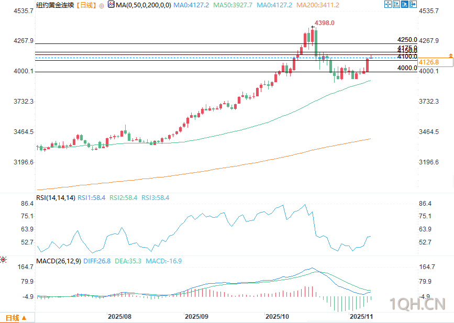Click the MACD:-16.9 value
Image resolution: width=454 pixels, height=323 pixels.
click(x=163, y=261)
